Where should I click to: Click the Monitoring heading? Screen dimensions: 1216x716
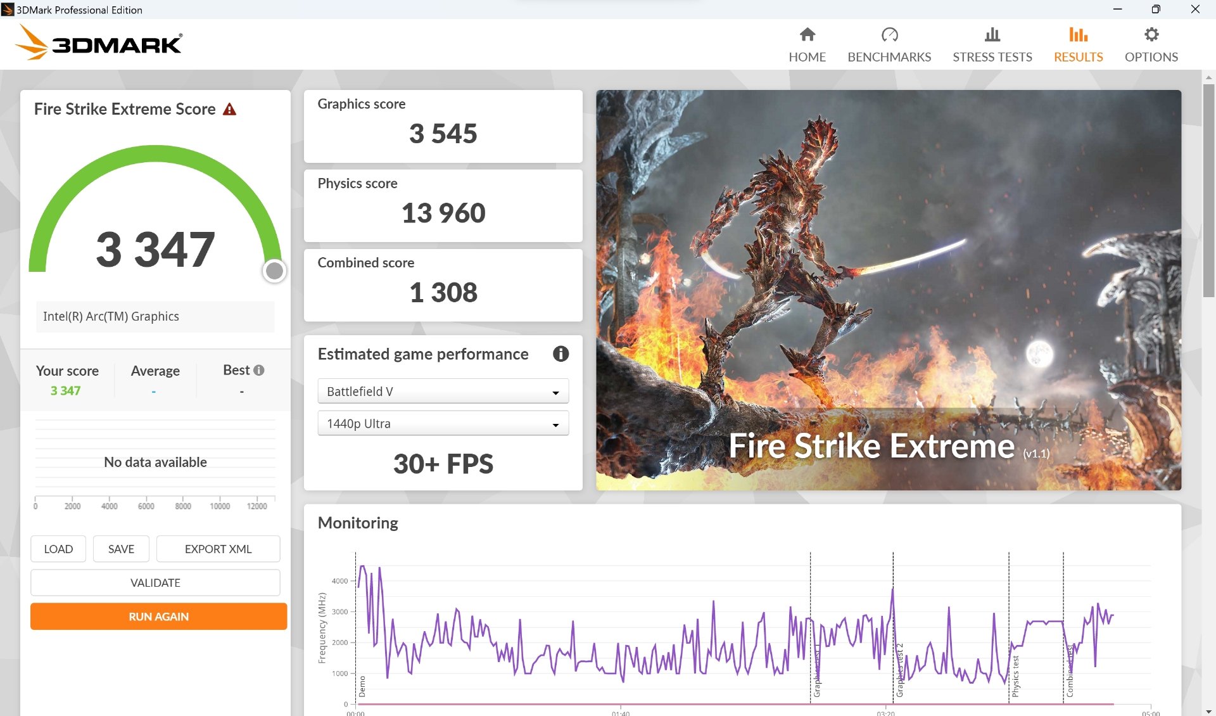point(358,523)
